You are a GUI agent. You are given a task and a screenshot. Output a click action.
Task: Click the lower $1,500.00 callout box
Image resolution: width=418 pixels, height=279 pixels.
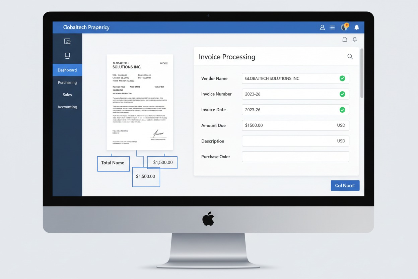pos(146,177)
